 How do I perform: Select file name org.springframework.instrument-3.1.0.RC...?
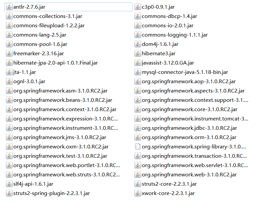point(66,128)
